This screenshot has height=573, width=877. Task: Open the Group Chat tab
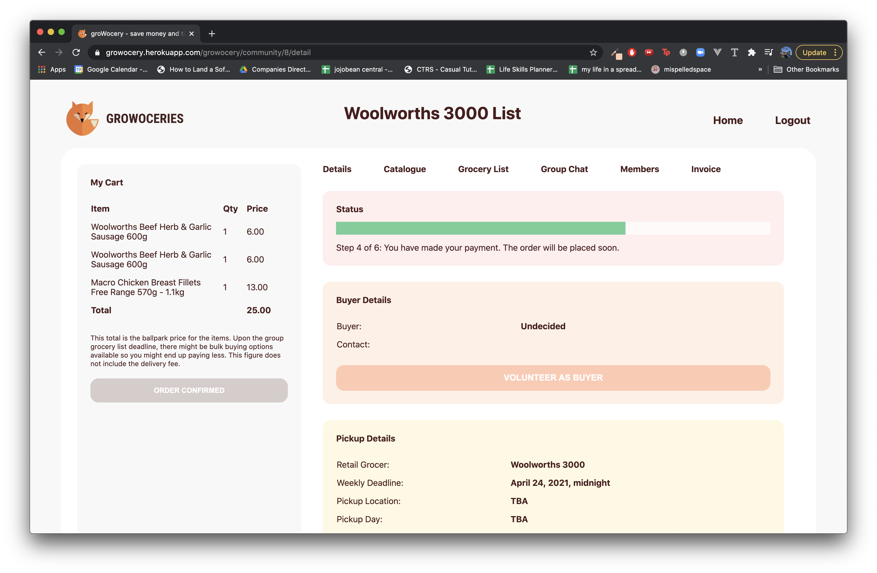point(564,169)
